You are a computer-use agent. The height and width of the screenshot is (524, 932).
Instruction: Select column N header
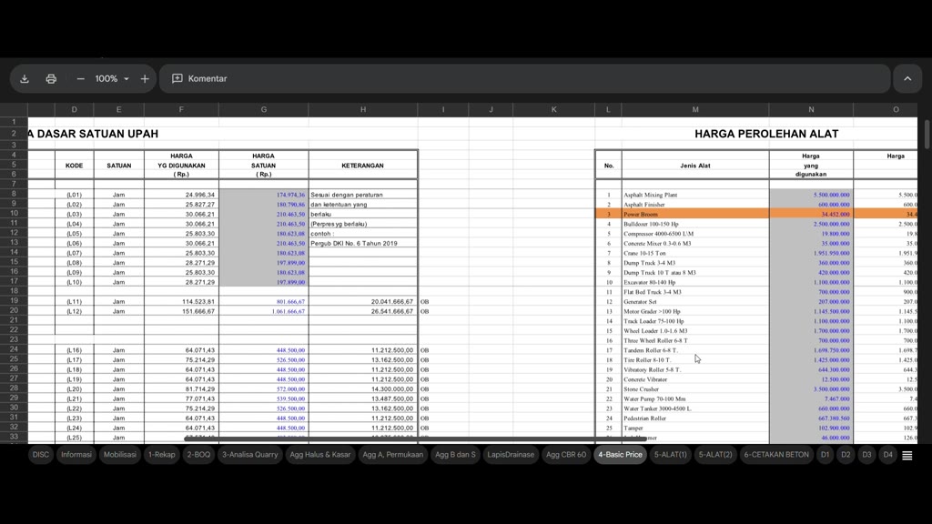coord(811,109)
